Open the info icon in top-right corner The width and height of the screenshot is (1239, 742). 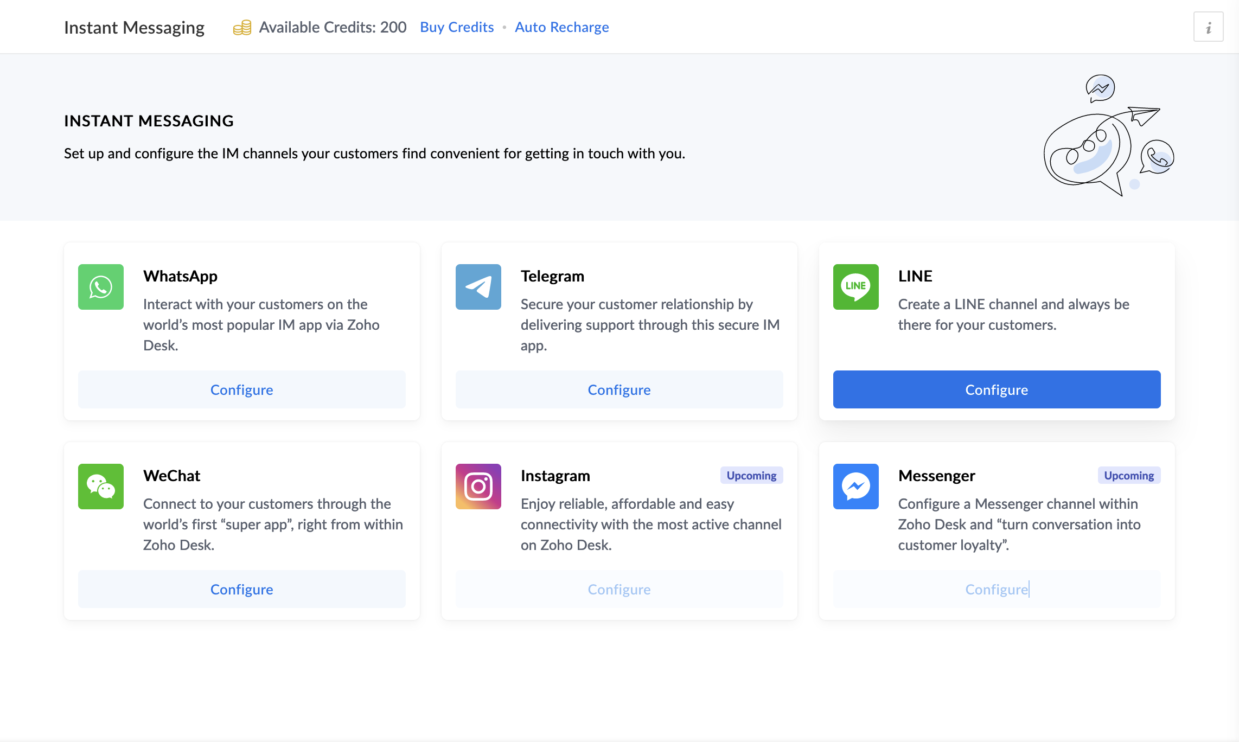coord(1208,27)
